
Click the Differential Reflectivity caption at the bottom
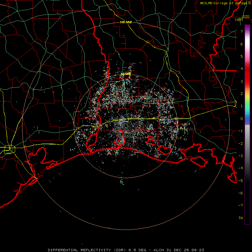pos(126,250)
